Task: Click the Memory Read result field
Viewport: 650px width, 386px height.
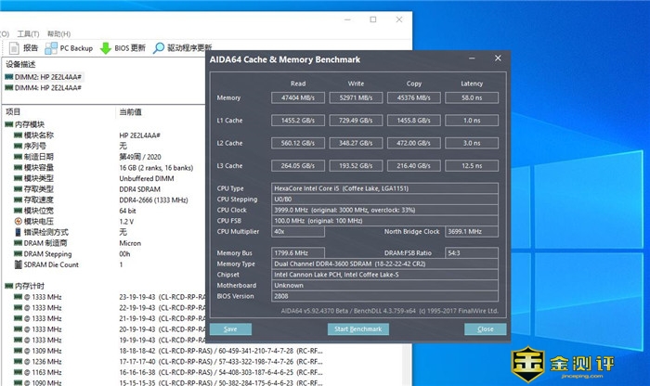Action: pyautogui.click(x=298, y=96)
